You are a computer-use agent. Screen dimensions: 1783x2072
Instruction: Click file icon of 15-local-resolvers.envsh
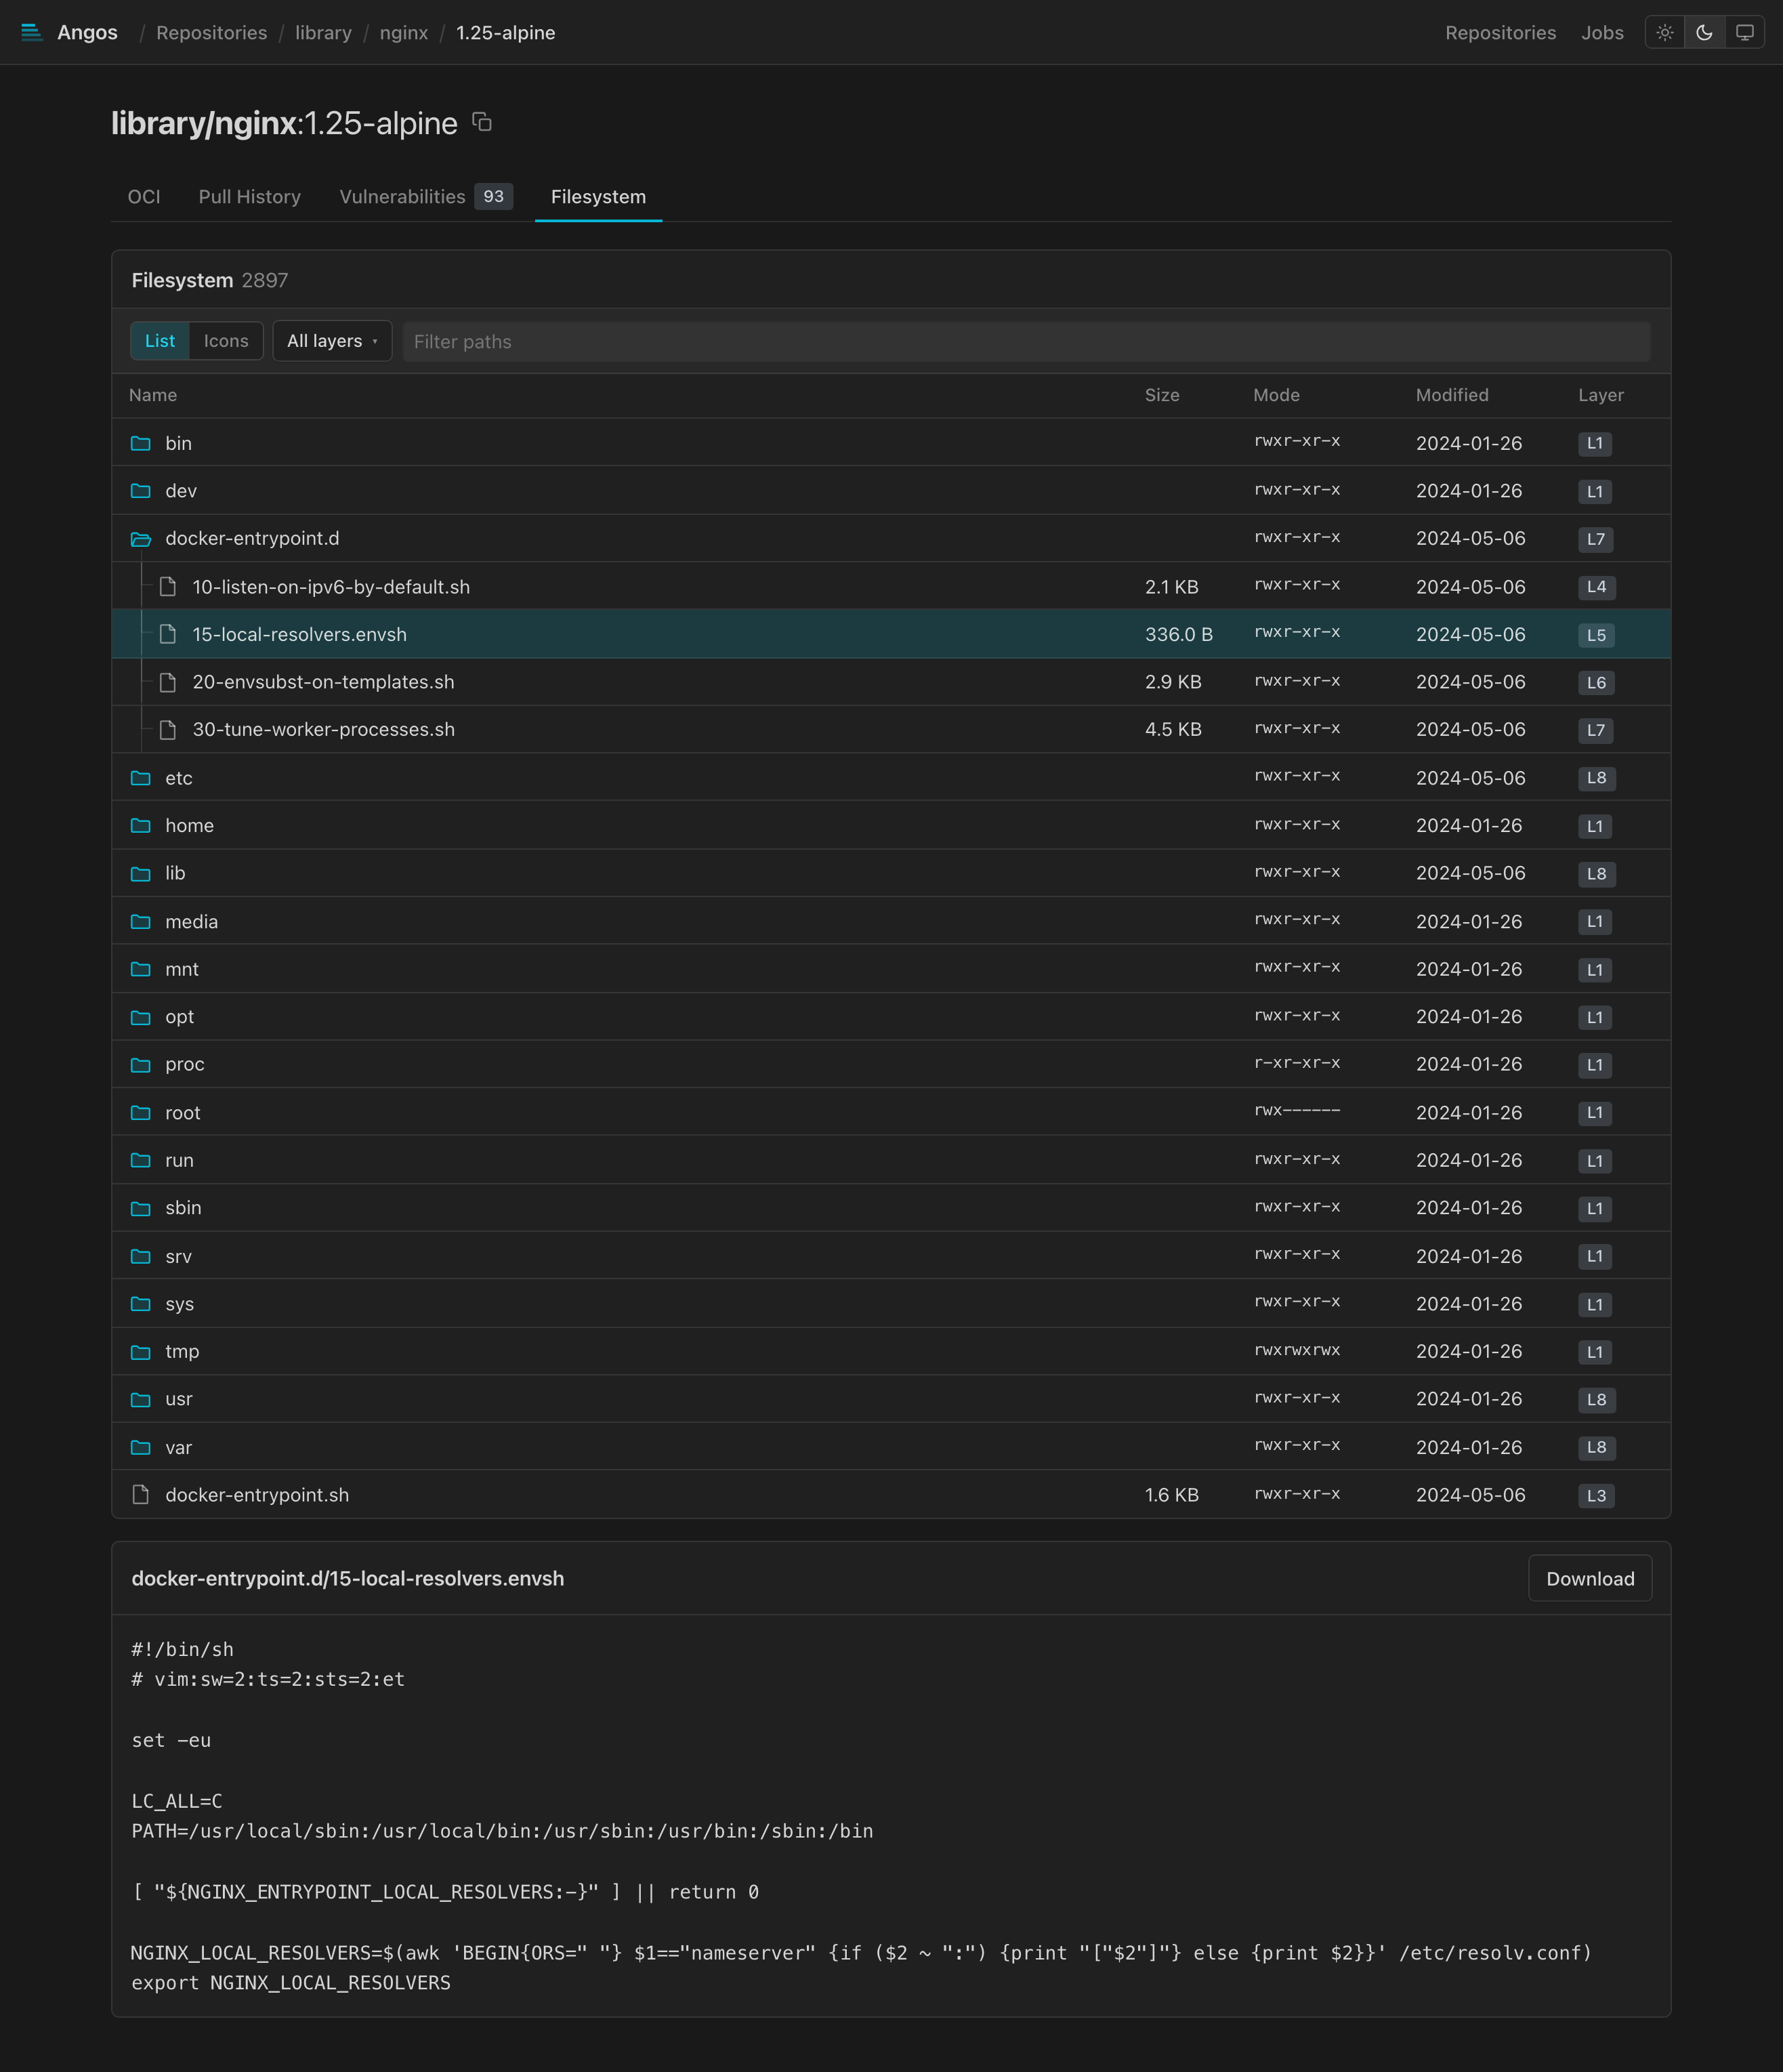(168, 634)
